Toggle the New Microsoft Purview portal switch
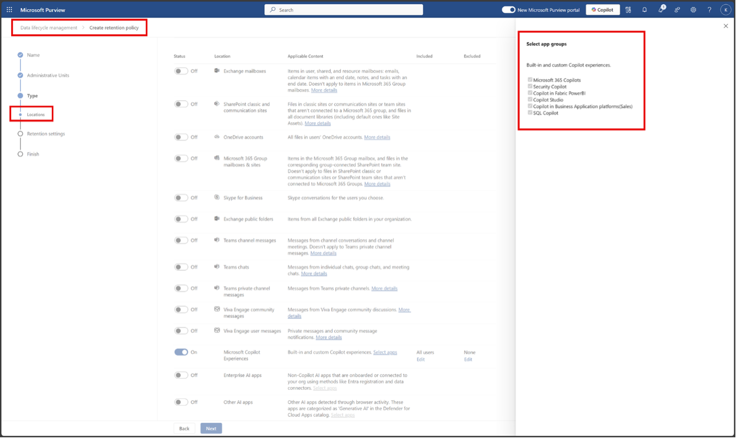This screenshot has height=440, width=738. tap(509, 10)
